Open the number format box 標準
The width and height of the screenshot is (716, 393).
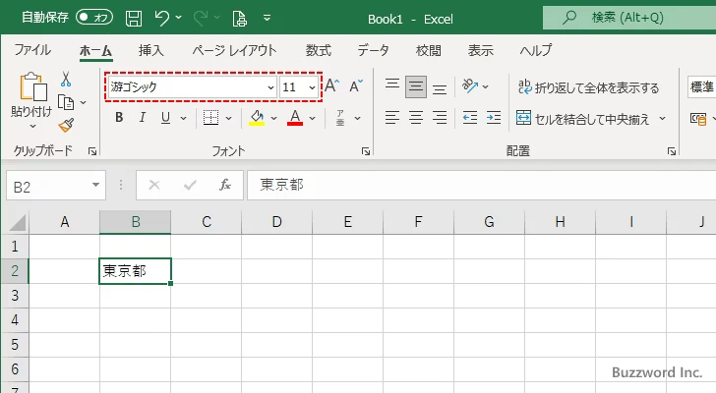tap(702, 86)
